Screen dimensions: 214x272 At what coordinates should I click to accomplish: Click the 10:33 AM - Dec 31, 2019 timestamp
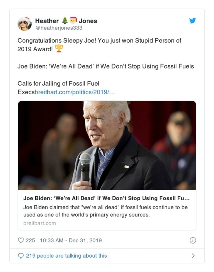click(x=71, y=240)
